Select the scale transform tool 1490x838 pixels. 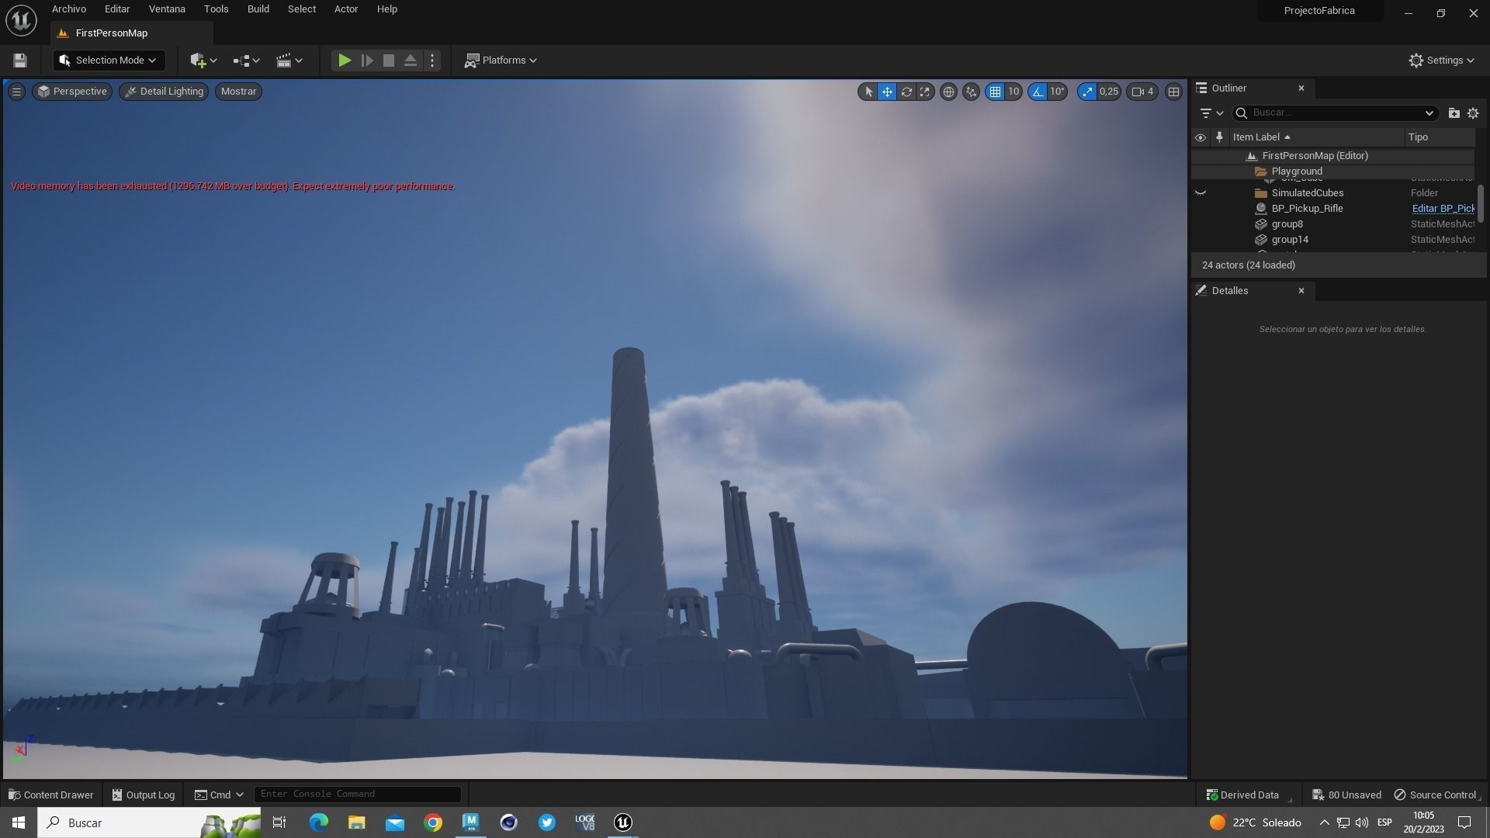click(x=924, y=92)
